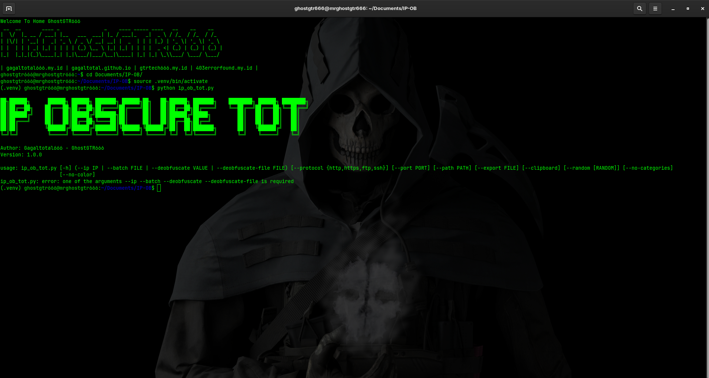Click the 'Author: Gagaltotal666 - GhostGTR666' line
709x378 pixels.
[x=52, y=148]
